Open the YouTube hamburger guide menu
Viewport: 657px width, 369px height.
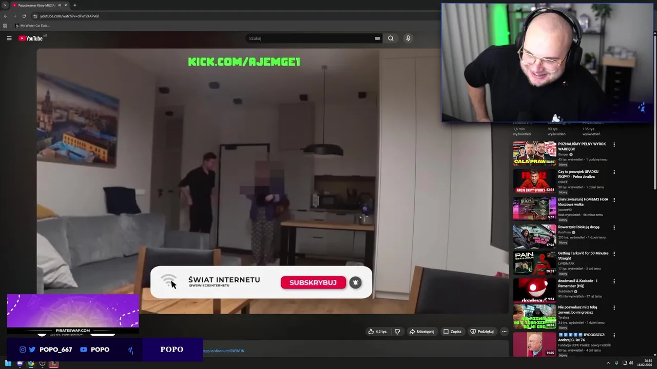9,38
